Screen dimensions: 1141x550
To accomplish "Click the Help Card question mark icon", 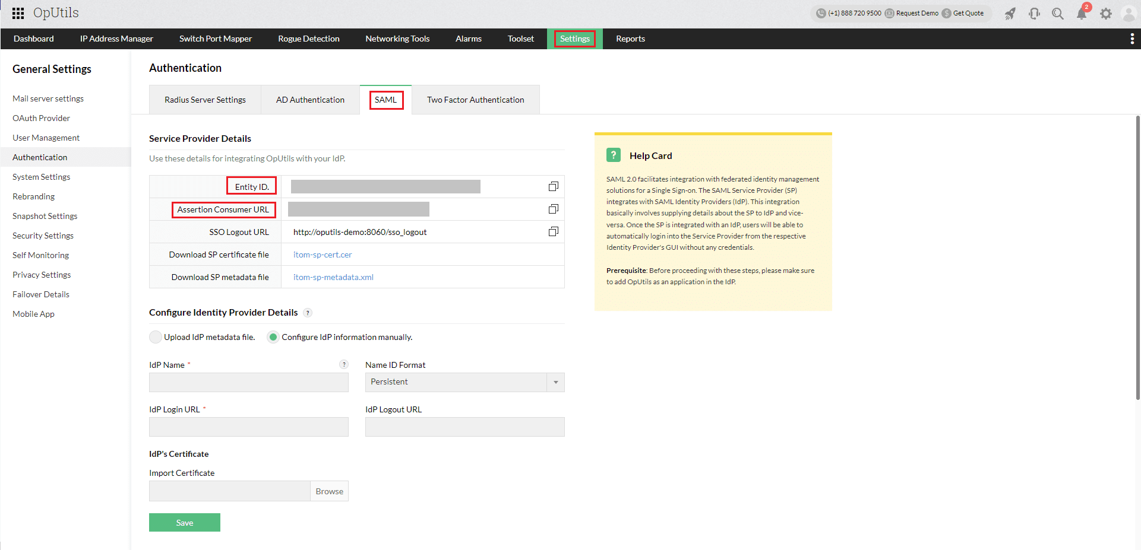I will coord(614,155).
